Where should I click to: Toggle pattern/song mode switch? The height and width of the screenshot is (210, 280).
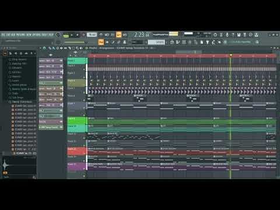[66, 36]
